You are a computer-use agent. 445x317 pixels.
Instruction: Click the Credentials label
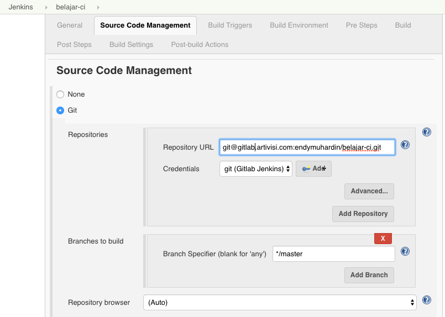click(181, 169)
